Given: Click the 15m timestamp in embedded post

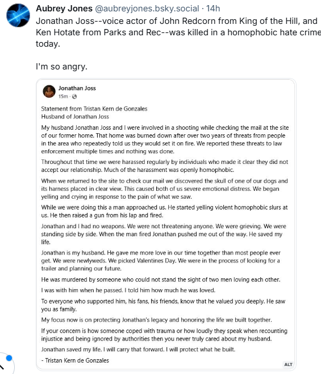Looking at the screenshot, I should click(x=63, y=96).
